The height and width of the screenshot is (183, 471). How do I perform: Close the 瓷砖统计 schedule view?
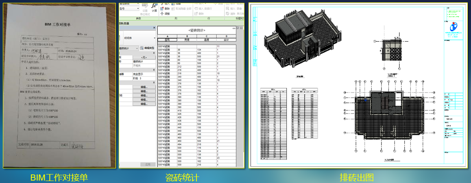pyautogui.click(x=241, y=28)
